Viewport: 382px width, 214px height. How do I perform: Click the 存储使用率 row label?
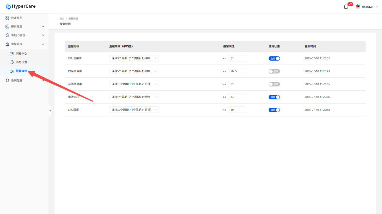tap(75, 84)
